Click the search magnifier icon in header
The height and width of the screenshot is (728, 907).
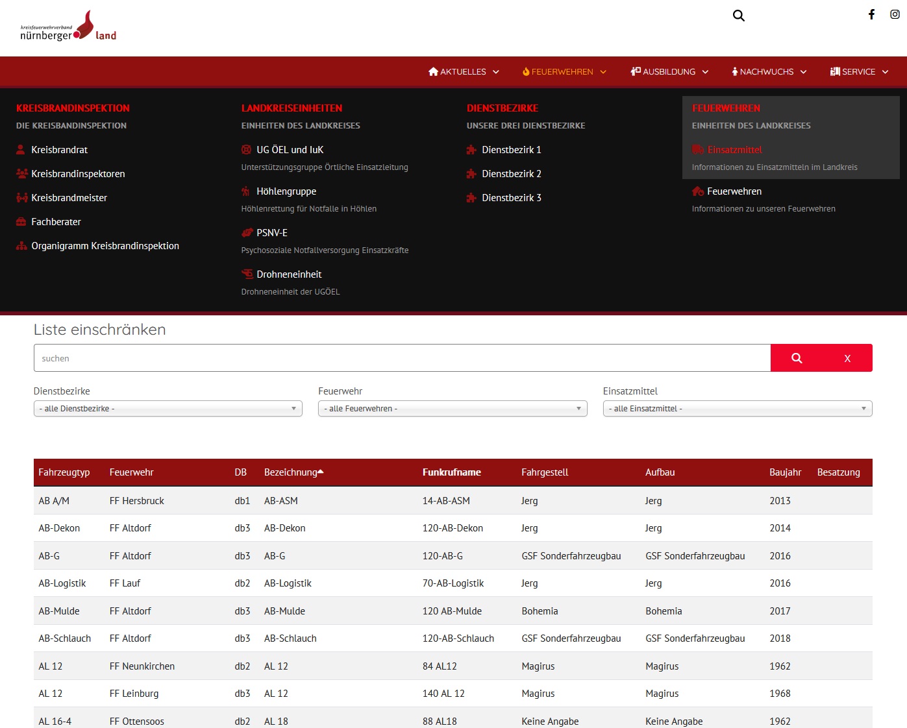coord(738,16)
